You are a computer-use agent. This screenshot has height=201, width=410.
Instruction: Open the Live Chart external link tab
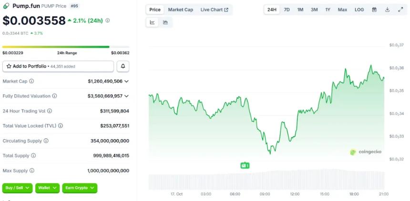[x=214, y=10]
